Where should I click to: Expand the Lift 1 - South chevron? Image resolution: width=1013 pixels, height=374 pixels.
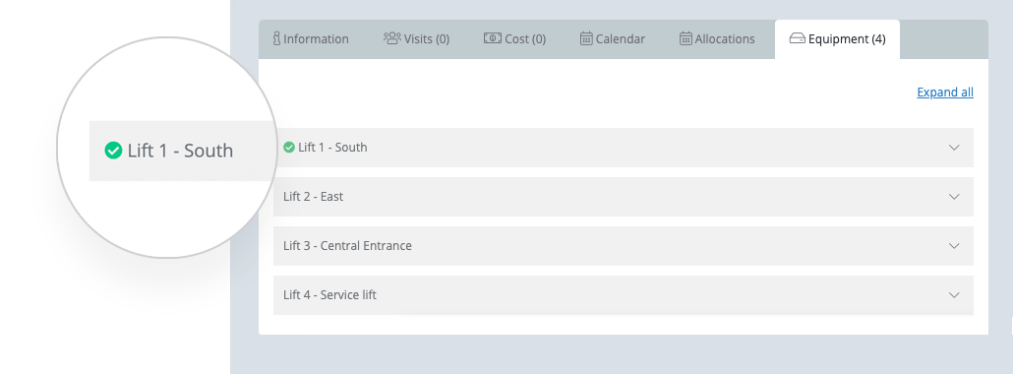(954, 148)
